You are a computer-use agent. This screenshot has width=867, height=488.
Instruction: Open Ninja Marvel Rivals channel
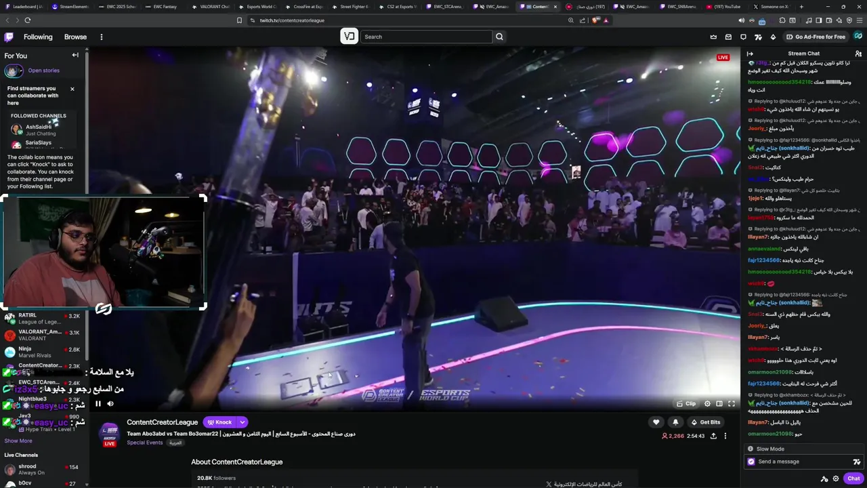point(45,352)
